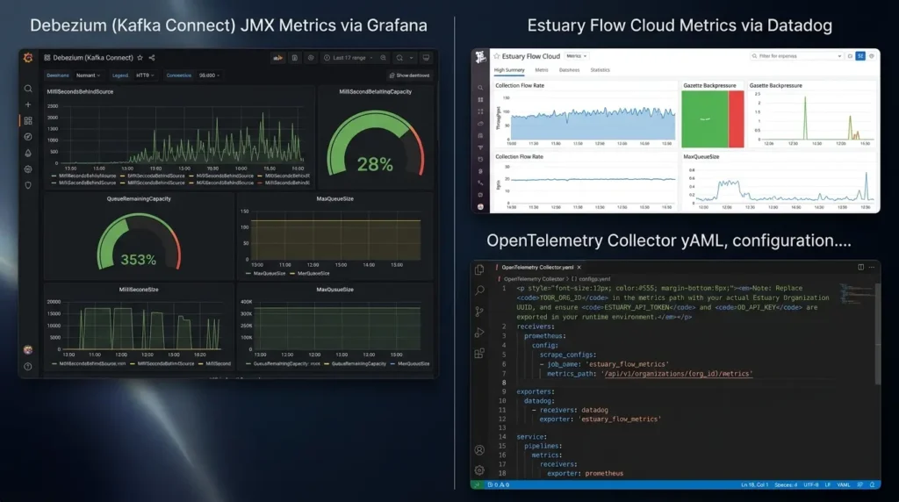Open the Search icon in VS Code activity bar

pos(479,290)
